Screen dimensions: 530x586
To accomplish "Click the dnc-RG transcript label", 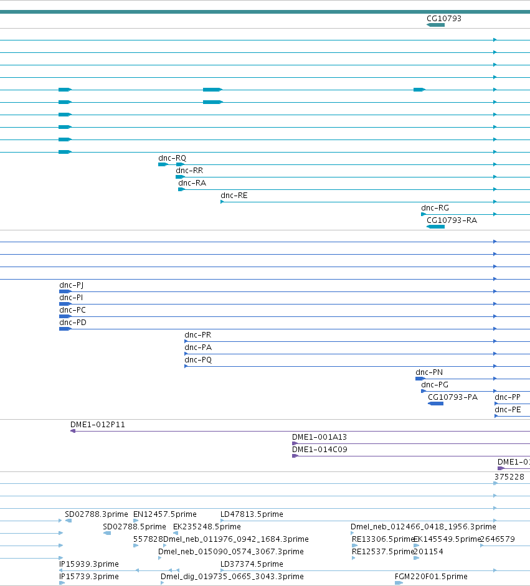I will tap(435, 208).
